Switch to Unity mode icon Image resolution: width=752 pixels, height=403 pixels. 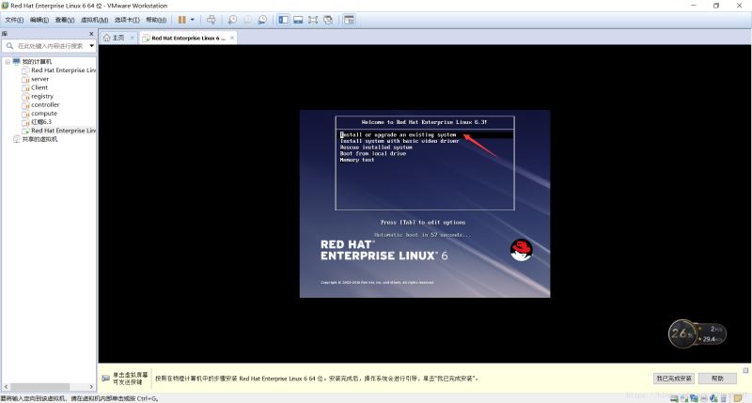click(328, 19)
